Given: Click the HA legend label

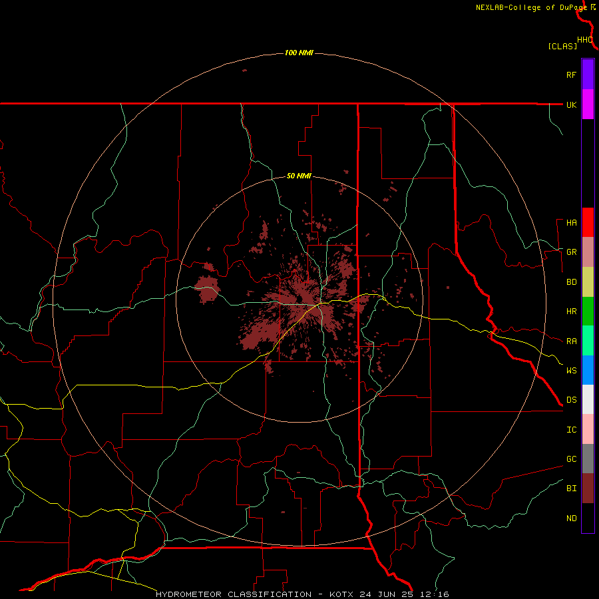Looking at the screenshot, I should [571, 223].
